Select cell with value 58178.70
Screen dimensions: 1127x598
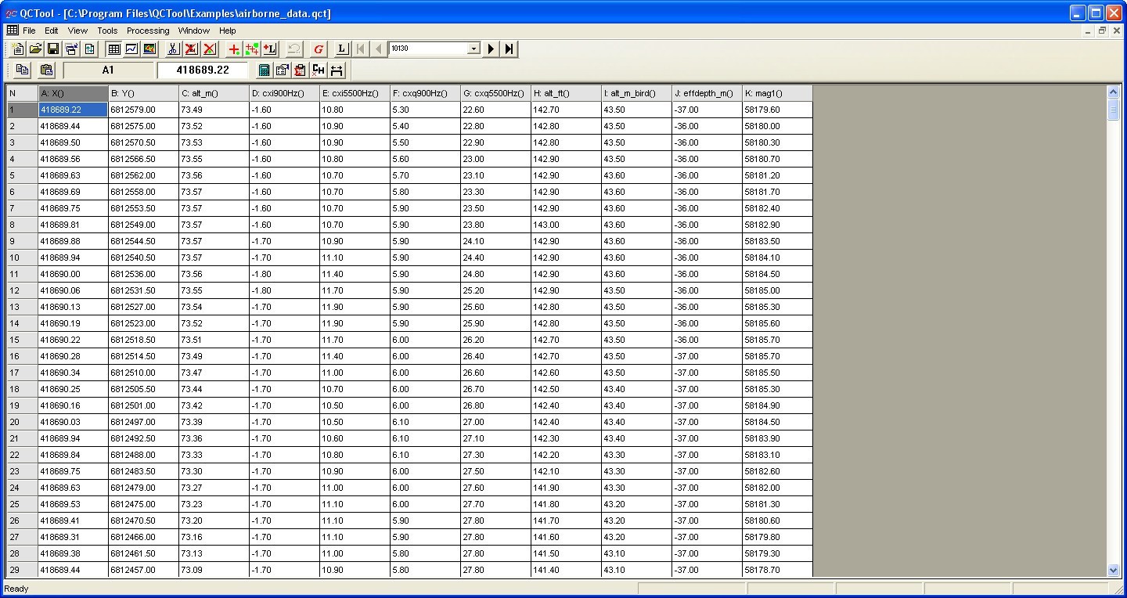(777, 570)
